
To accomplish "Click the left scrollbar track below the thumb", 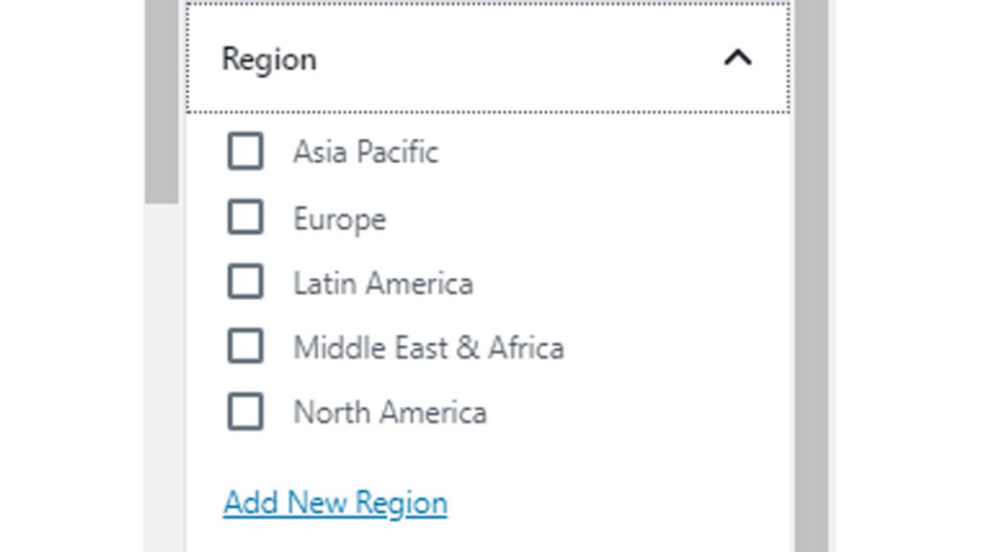I will point(161,383).
